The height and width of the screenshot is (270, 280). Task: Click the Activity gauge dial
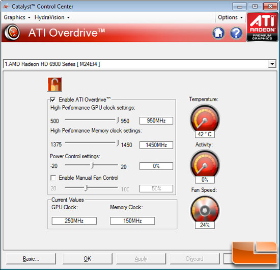click(205, 164)
